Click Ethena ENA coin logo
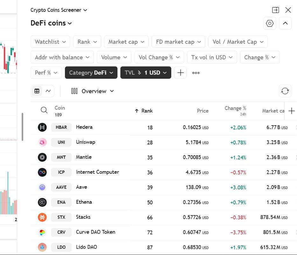The height and width of the screenshot is (255, 297). click(x=42, y=202)
